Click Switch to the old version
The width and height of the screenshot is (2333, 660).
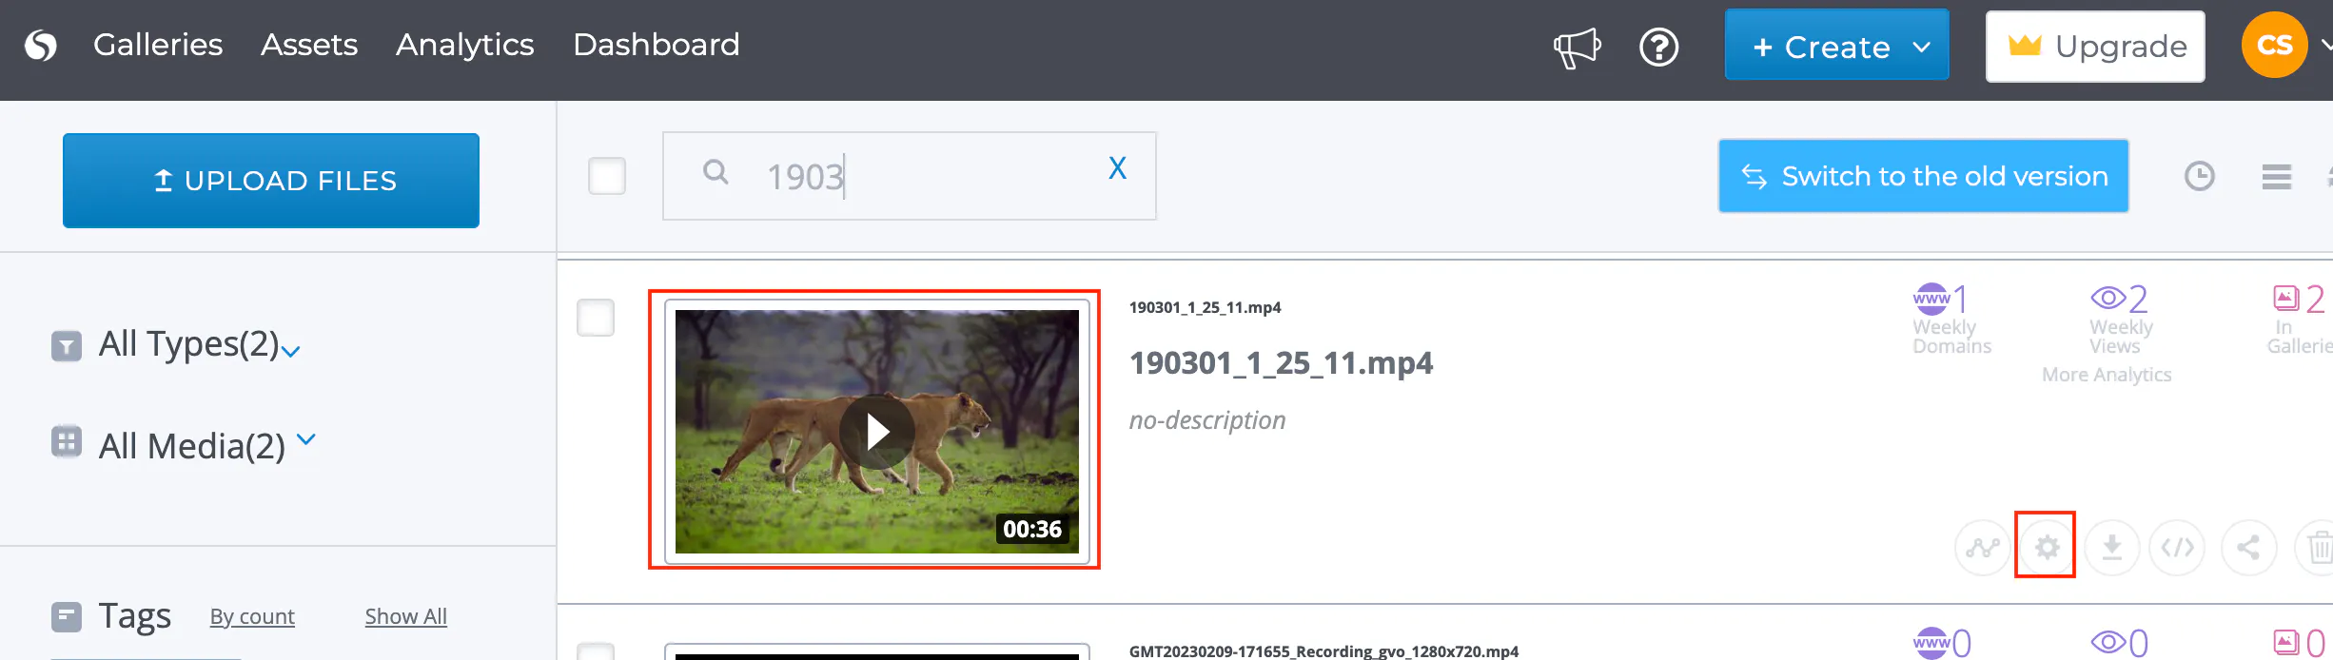(x=1923, y=176)
